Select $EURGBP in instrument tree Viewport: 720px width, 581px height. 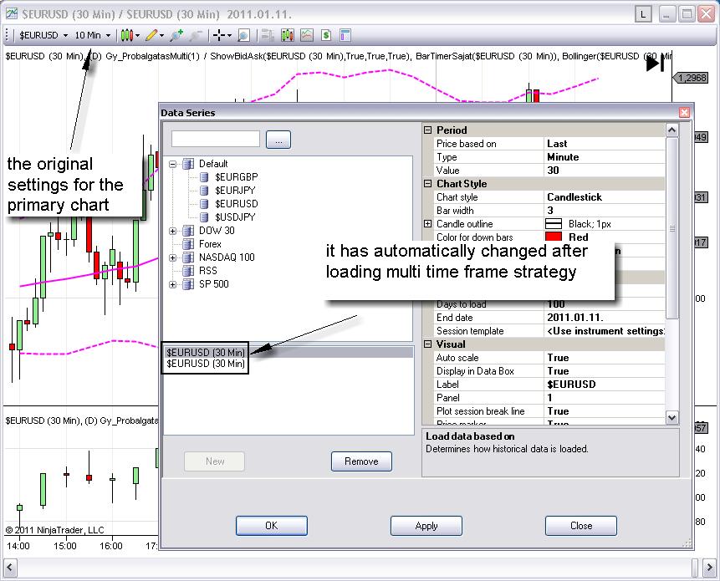click(x=236, y=177)
